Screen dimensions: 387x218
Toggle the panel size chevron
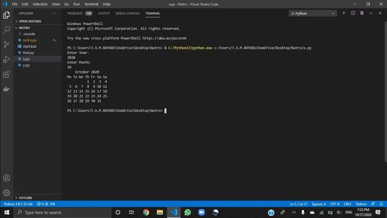[371, 13]
